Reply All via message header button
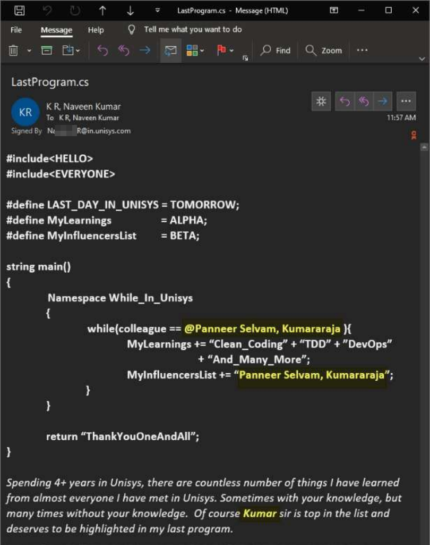Image resolution: width=430 pixels, height=545 pixels. [363, 101]
